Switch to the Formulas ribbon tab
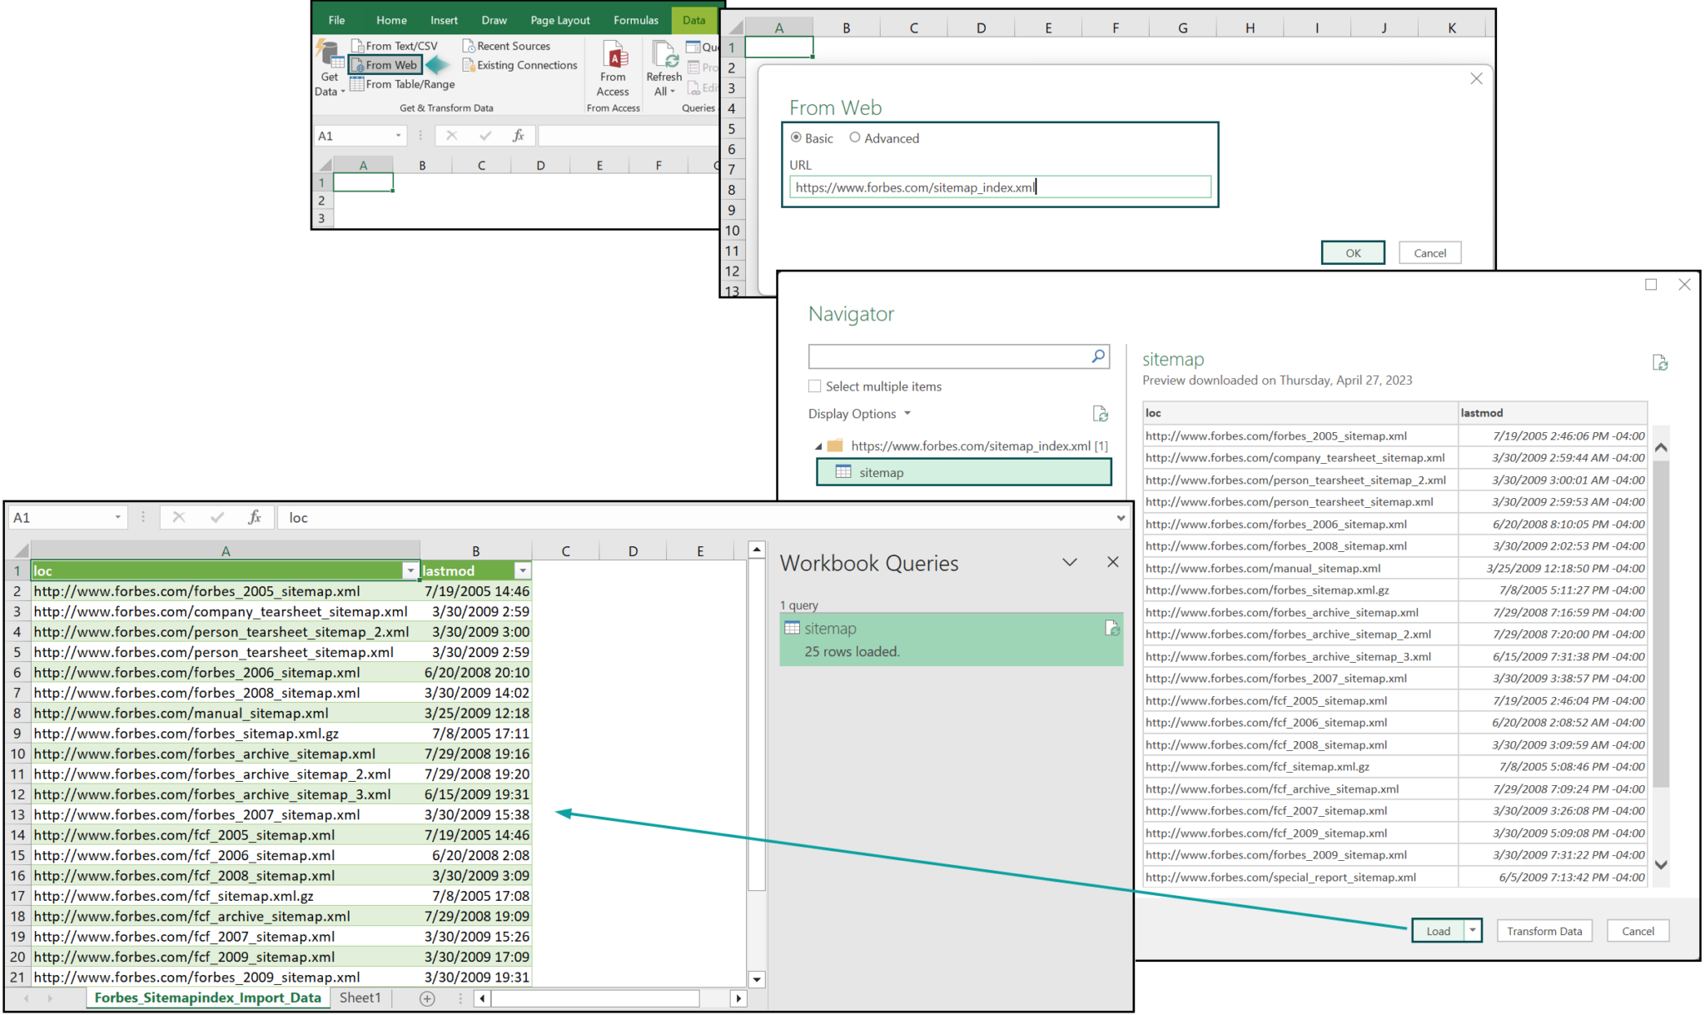This screenshot has width=1705, height=1015. 635,19
